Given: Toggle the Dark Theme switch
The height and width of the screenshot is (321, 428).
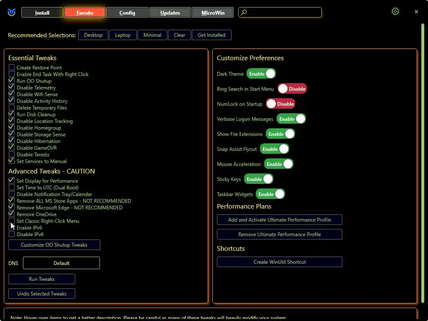Looking at the screenshot, I should pyautogui.click(x=261, y=74).
